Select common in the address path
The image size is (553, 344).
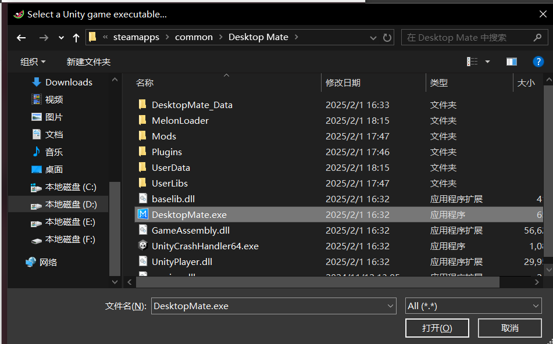(x=194, y=37)
